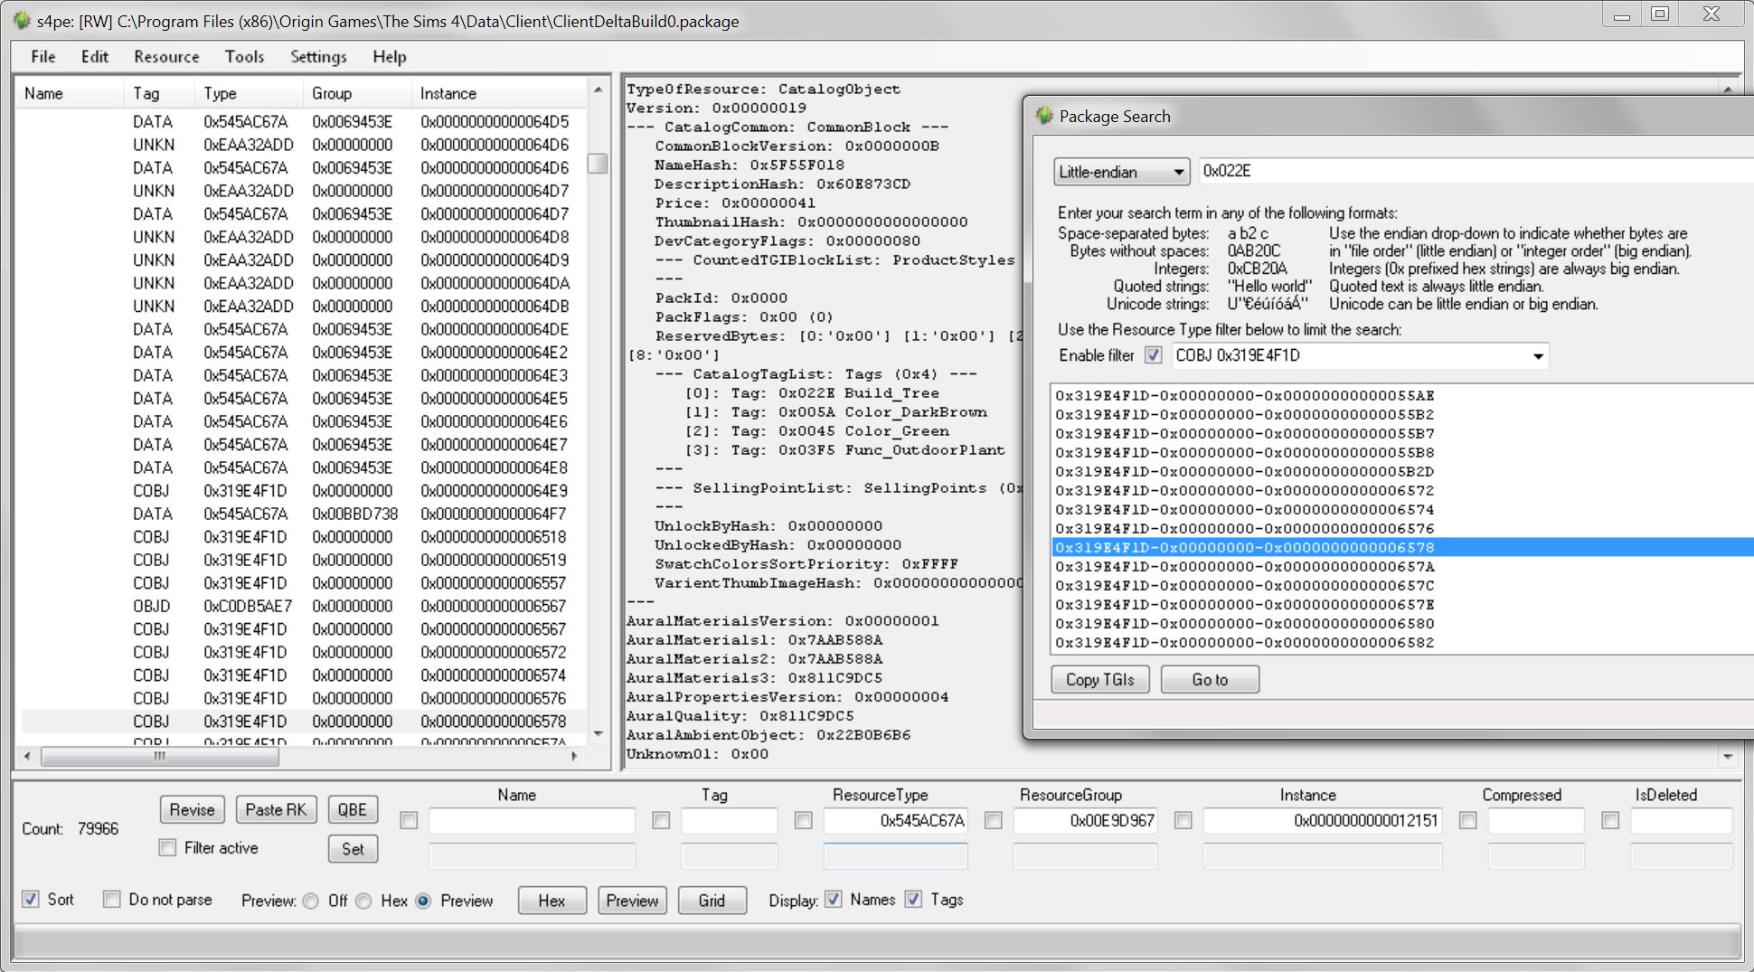Click the search term field containing 0x022E
1754x972 pixels.
(1476, 171)
